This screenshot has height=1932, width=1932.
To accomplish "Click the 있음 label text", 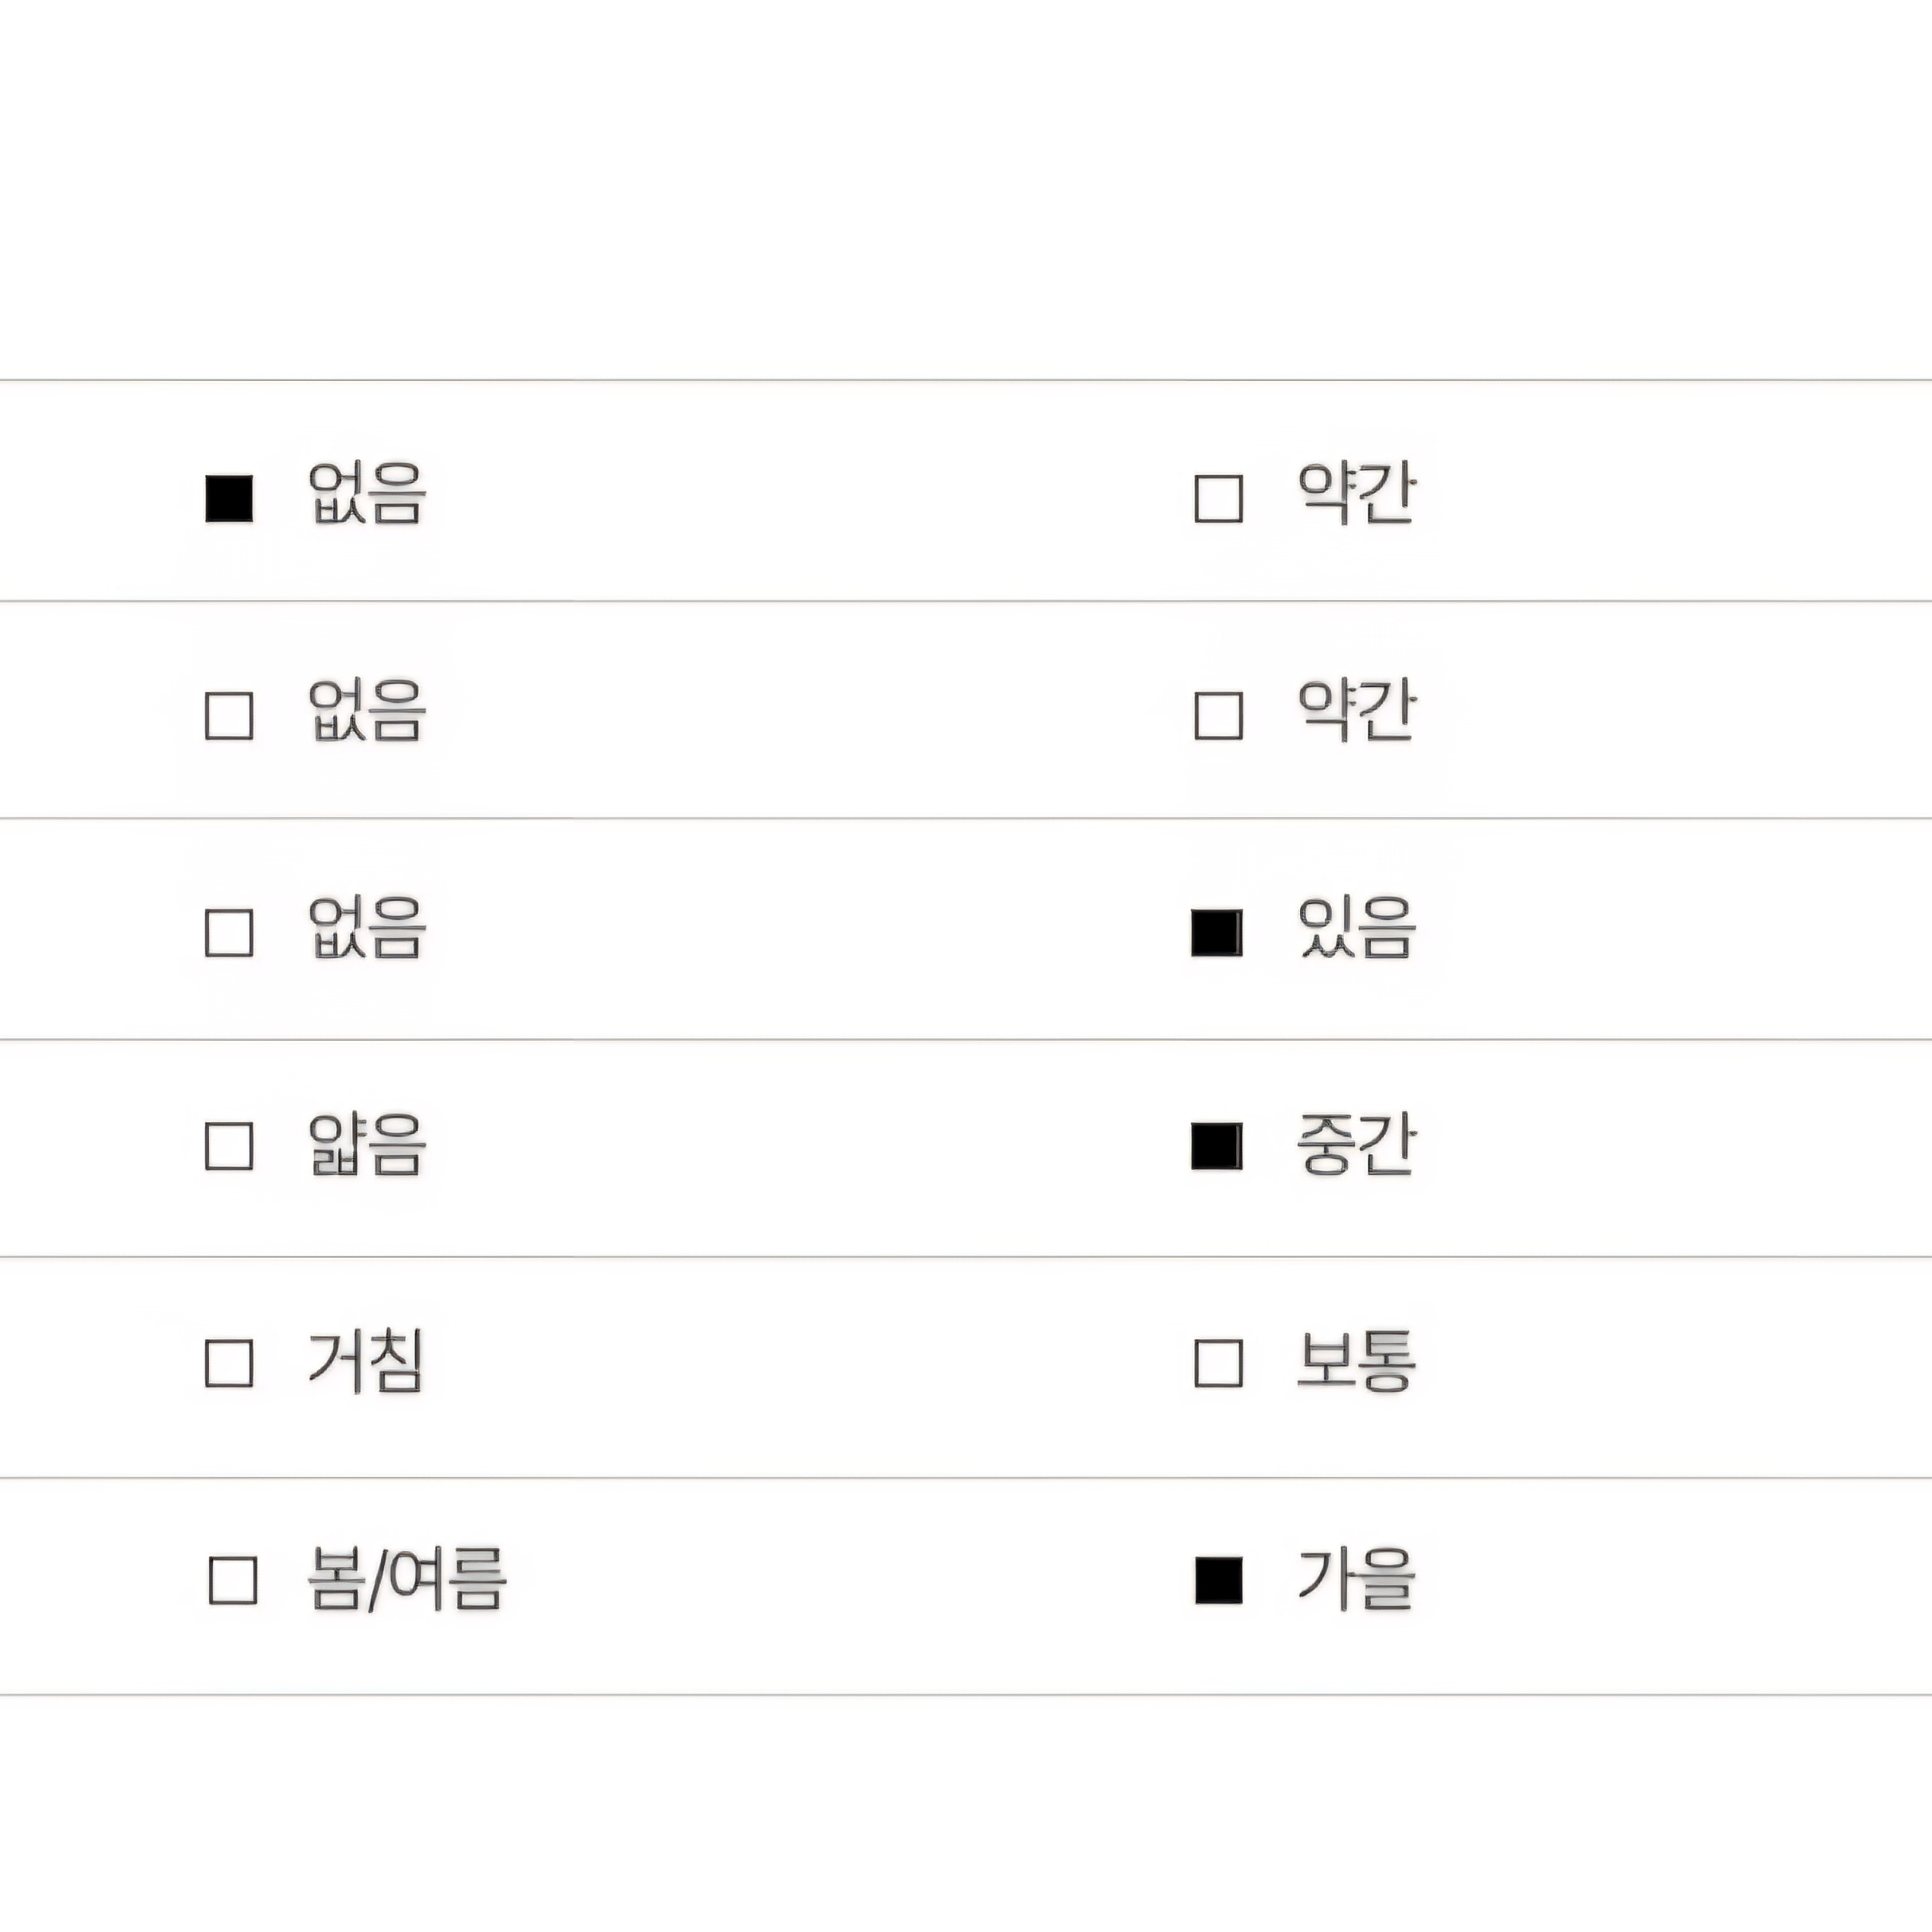I will 1356,929.
